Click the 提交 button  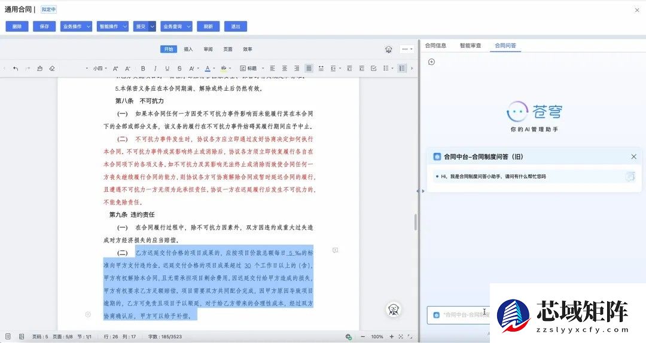tap(141, 26)
